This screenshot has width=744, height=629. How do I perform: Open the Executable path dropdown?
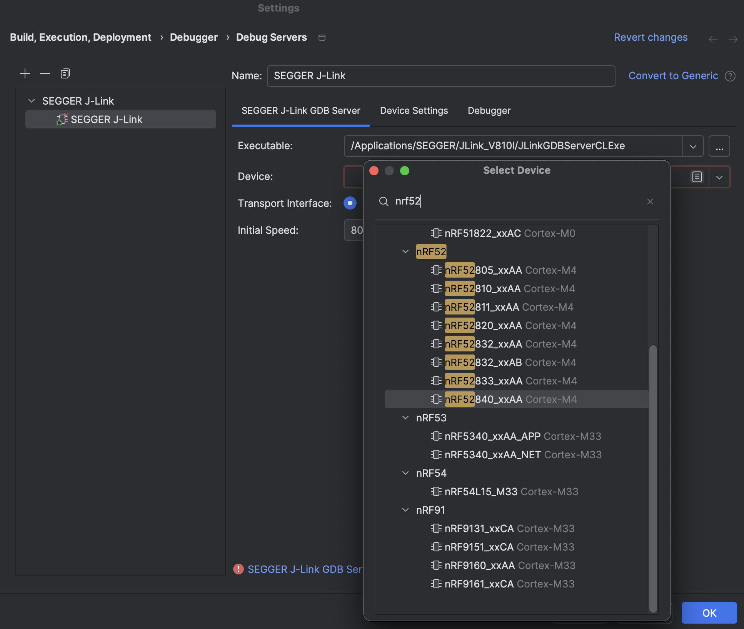click(x=693, y=146)
